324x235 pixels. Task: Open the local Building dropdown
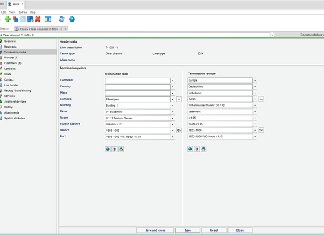[173, 106]
